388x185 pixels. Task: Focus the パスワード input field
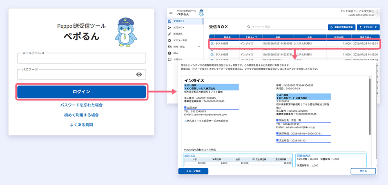click(x=82, y=74)
